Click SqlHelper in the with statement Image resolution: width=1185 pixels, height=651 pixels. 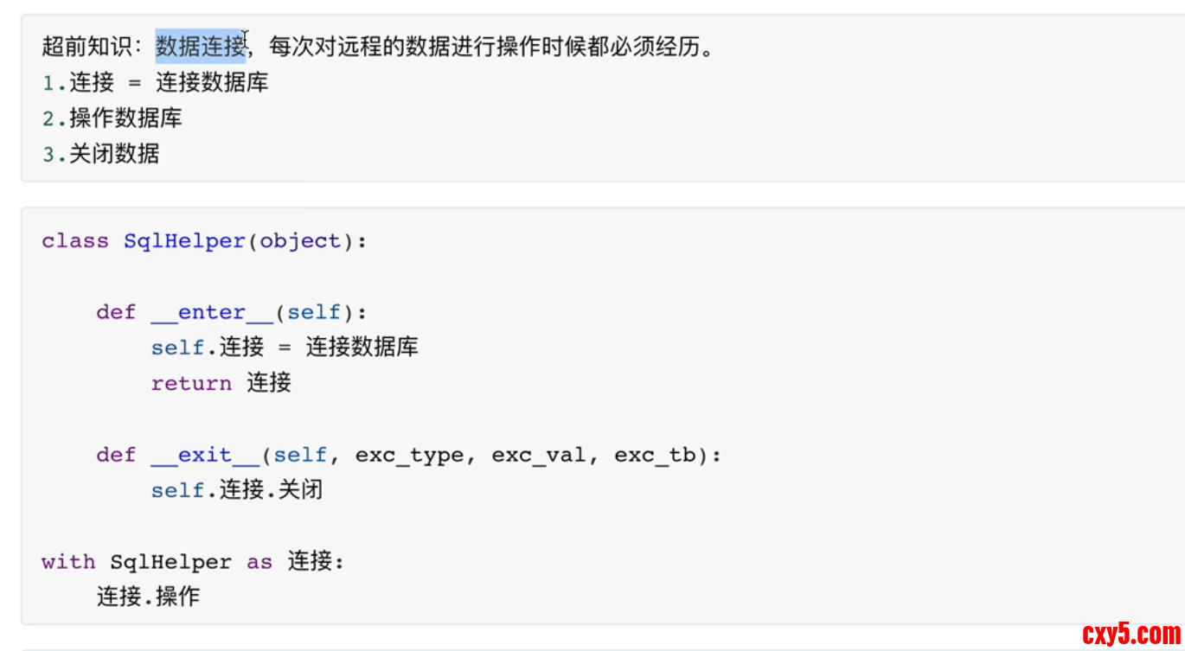tap(170, 562)
